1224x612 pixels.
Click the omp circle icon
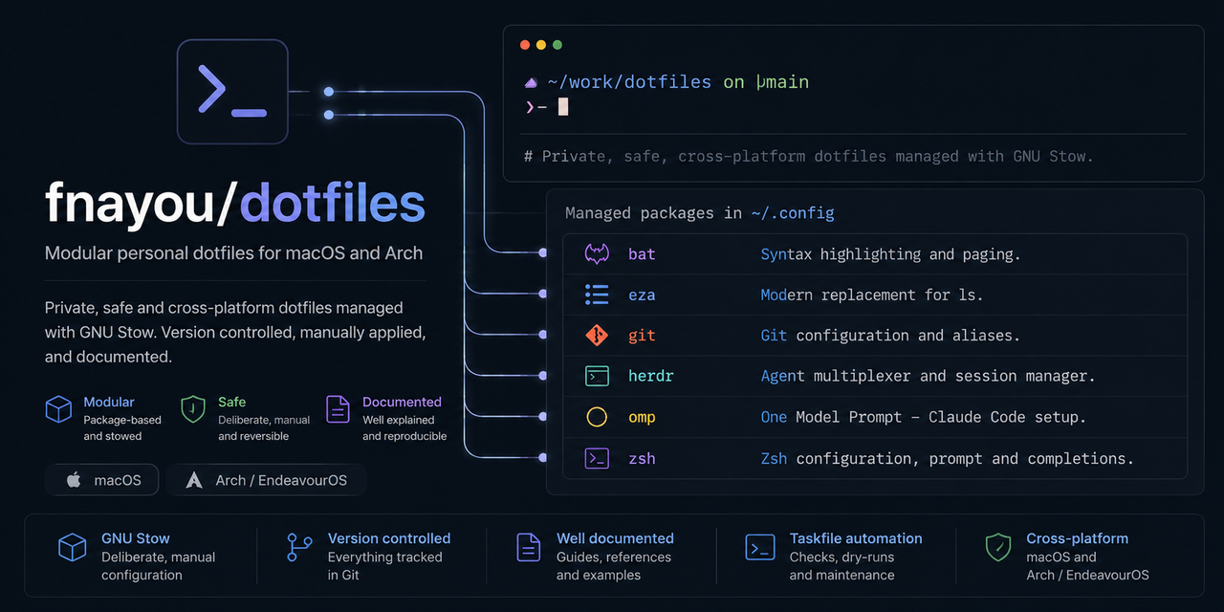coord(597,417)
